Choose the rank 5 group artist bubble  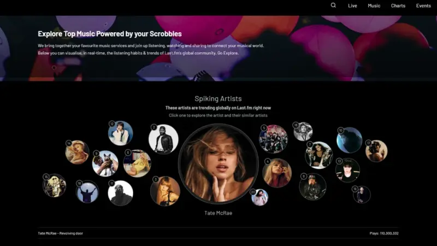[x=273, y=139]
